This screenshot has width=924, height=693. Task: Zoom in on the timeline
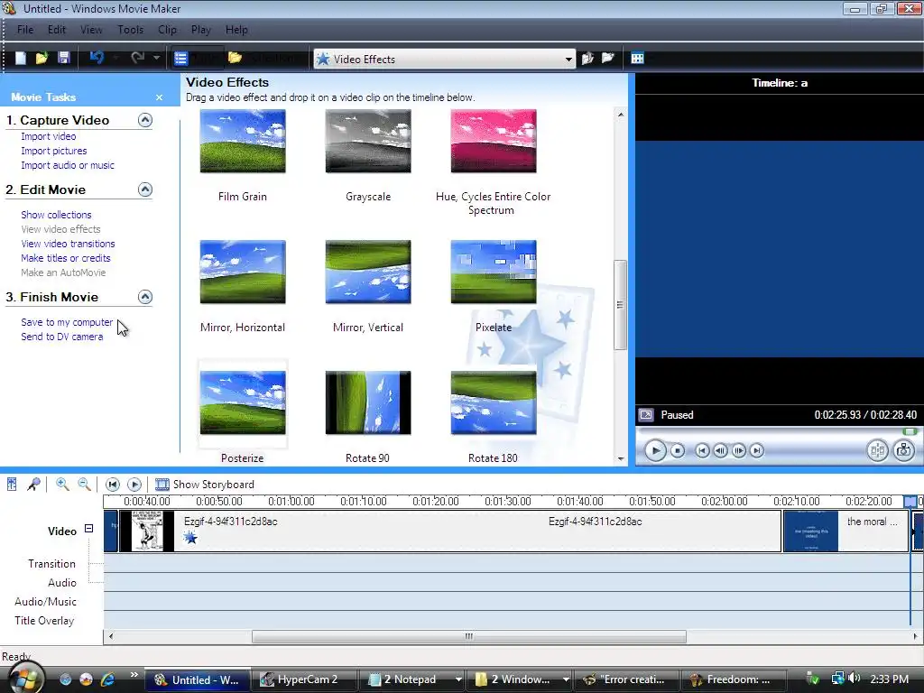62,485
